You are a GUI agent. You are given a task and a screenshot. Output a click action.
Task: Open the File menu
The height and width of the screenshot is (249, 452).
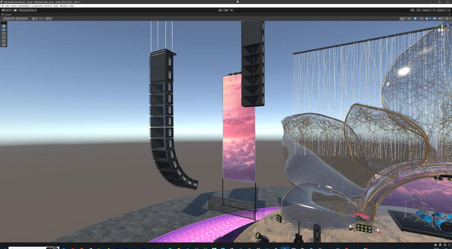pos(2,6)
